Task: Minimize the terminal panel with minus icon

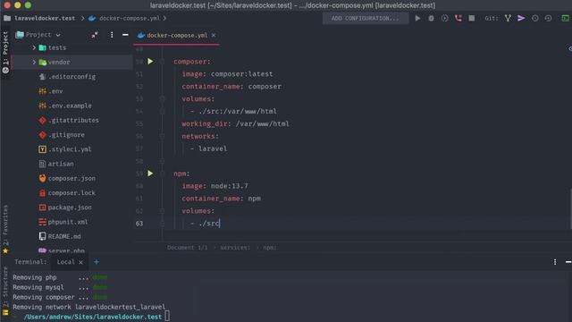Action: (568, 262)
